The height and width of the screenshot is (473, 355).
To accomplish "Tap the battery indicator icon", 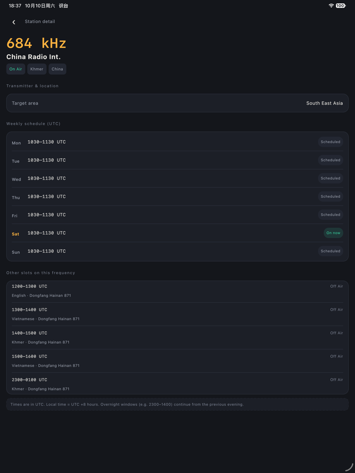I will point(341,5).
